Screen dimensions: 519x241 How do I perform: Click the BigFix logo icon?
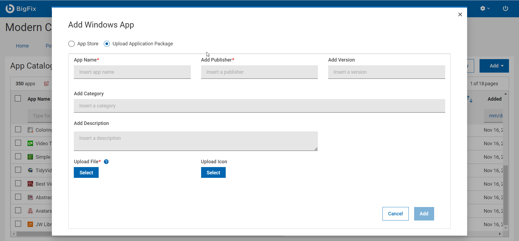click(x=10, y=9)
